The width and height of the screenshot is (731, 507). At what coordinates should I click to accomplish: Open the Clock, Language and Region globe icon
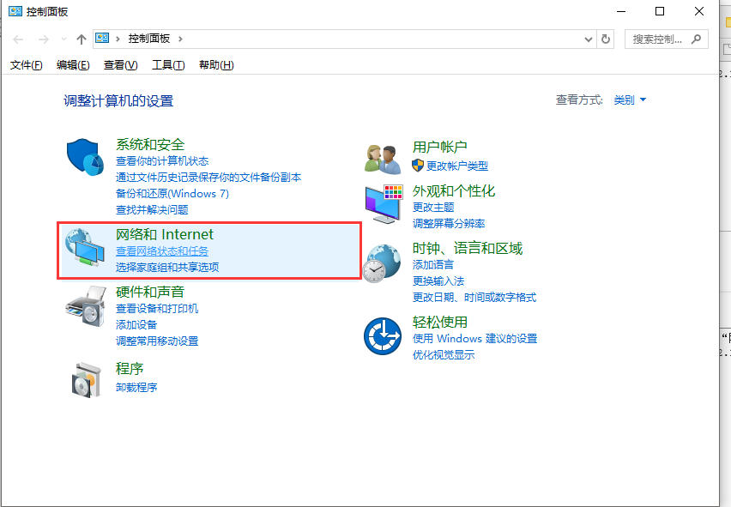382,263
